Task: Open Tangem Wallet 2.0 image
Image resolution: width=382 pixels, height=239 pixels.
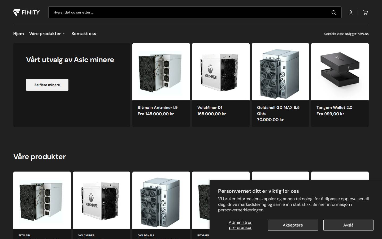Action: [x=340, y=72]
